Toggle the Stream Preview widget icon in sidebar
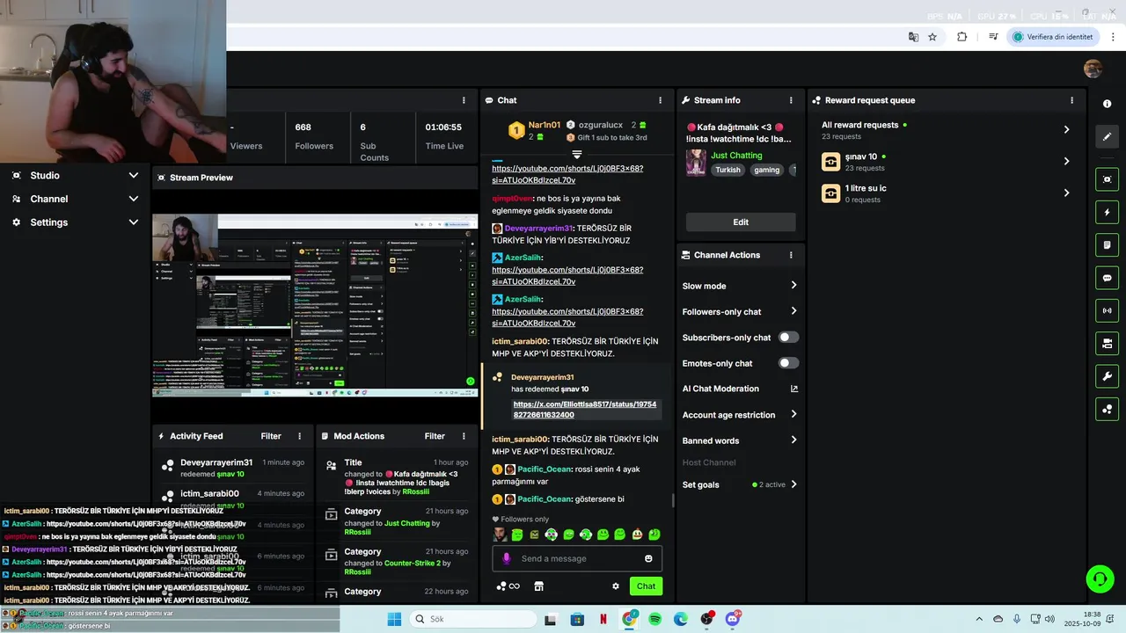The width and height of the screenshot is (1126, 633). (x=1107, y=179)
